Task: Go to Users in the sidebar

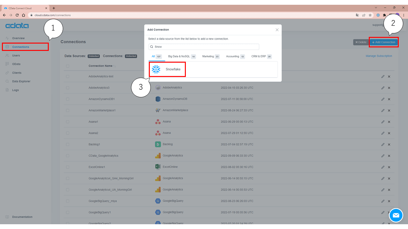Action: 16,55
